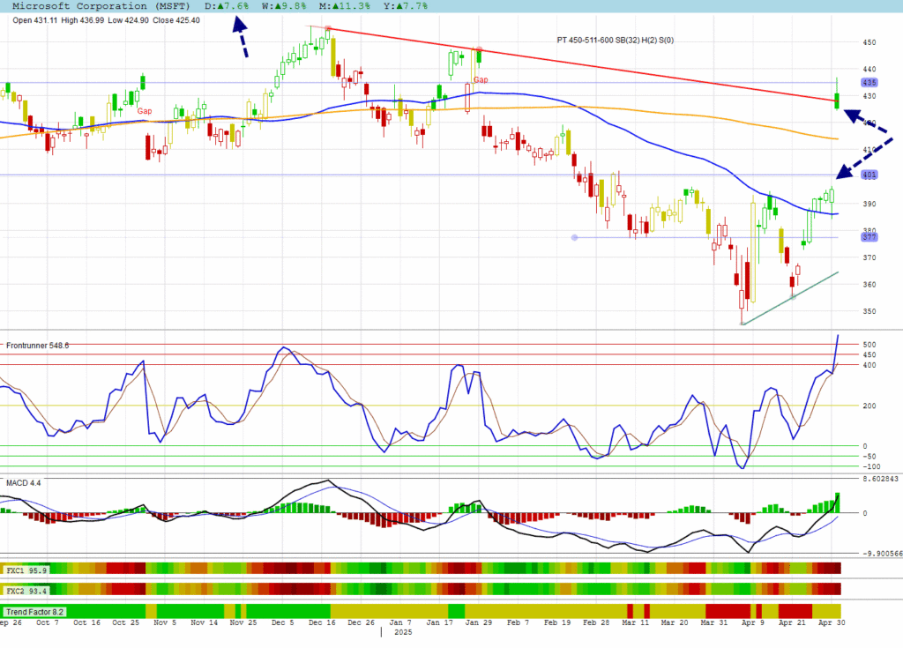This screenshot has width=903, height=648.
Task: Click the Feb 28 date on the time axis
Action: (x=597, y=622)
